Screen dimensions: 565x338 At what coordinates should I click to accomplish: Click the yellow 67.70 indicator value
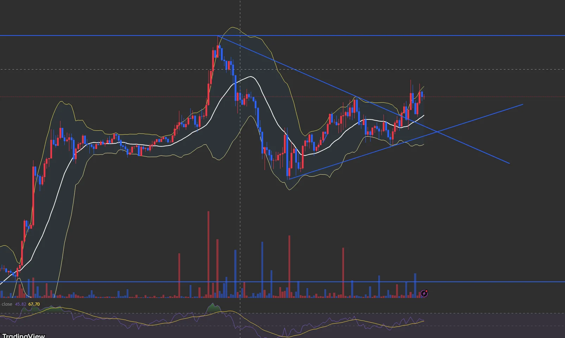click(x=34, y=304)
